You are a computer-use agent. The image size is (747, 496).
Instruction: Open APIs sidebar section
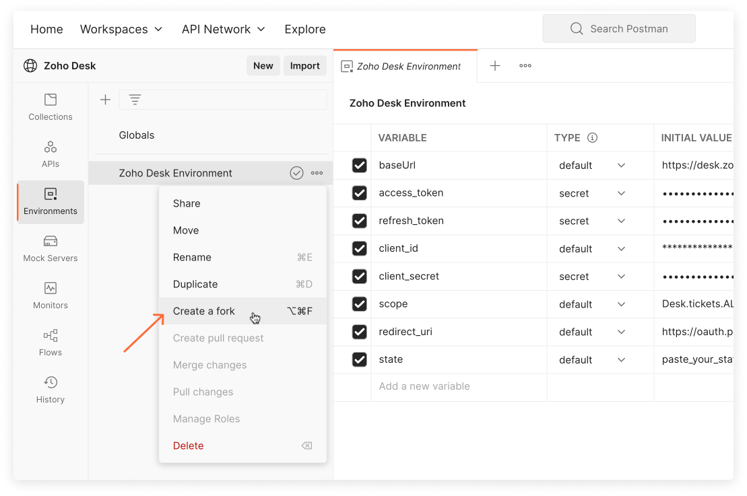click(x=50, y=154)
